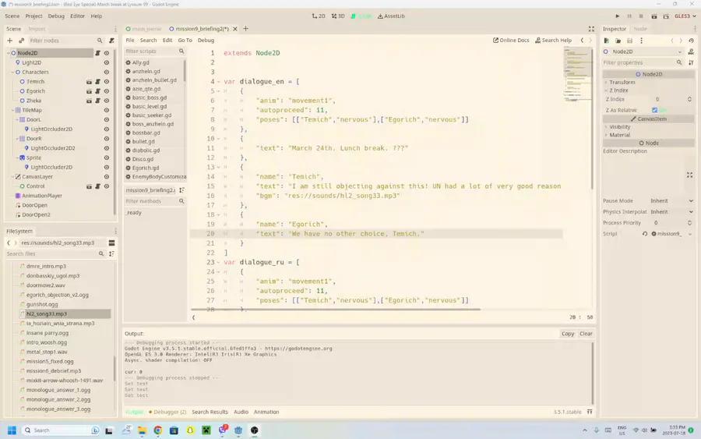Open the Pause Mode dropdown

click(671, 201)
